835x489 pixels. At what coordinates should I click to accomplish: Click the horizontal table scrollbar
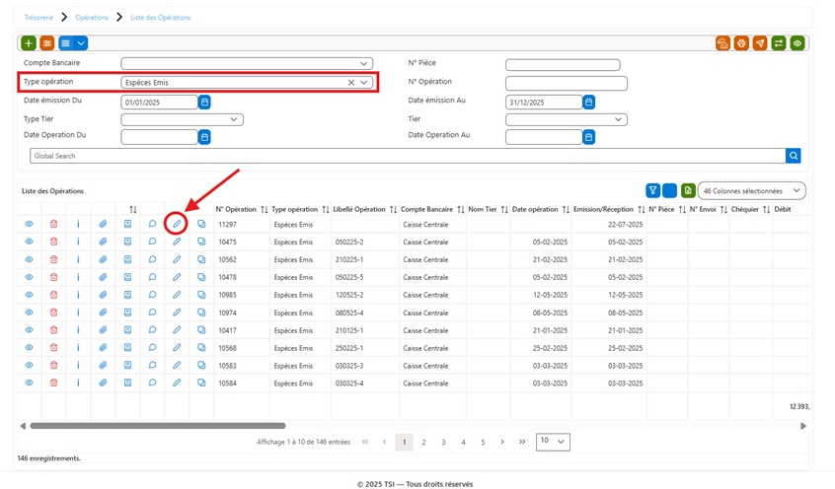click(158, 426)
